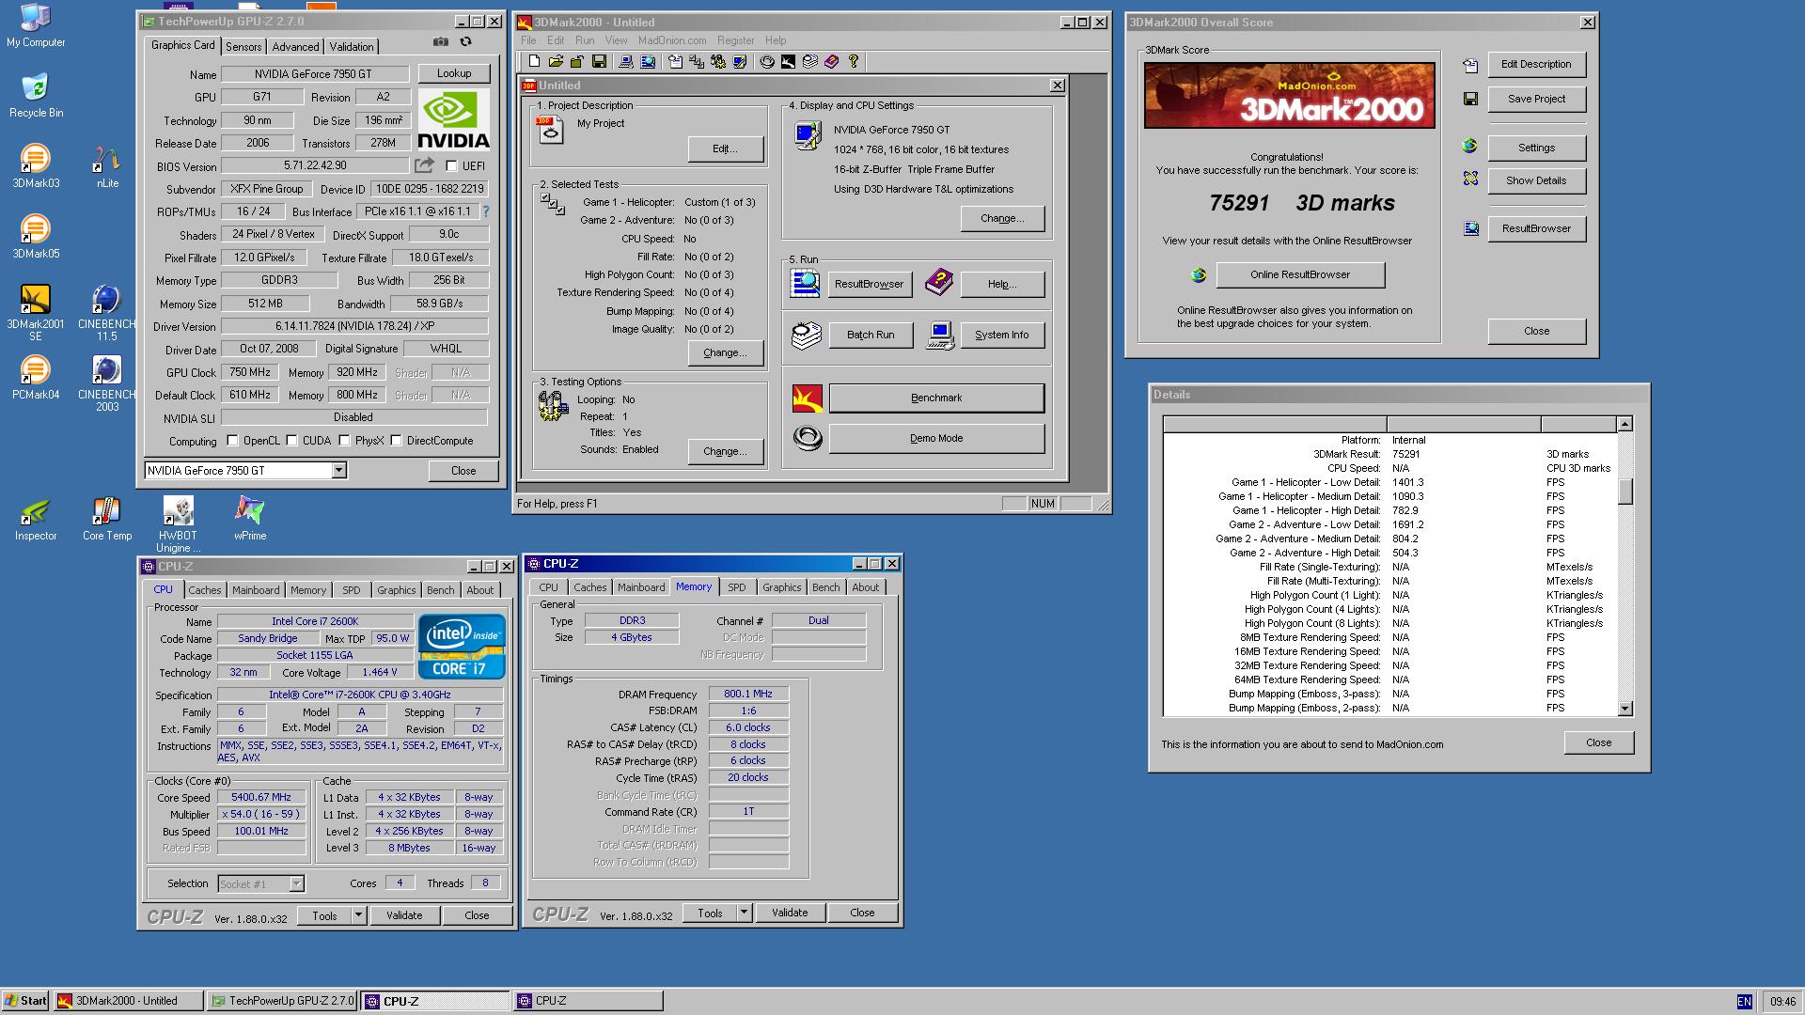Click the 3DMark2000 taskbar button
Screen dimensions: 1805x1015
coord(127,1000)
